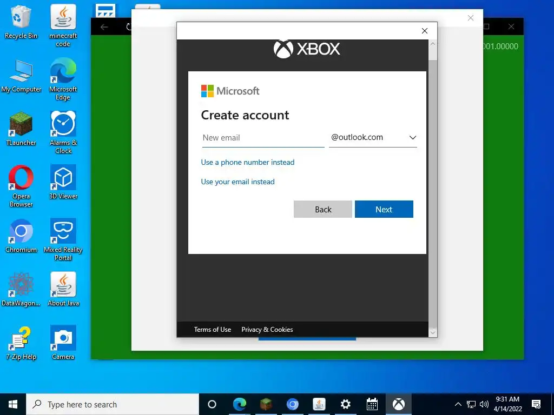Open DataWagon desktop shortcut

(x=21, y=290)
